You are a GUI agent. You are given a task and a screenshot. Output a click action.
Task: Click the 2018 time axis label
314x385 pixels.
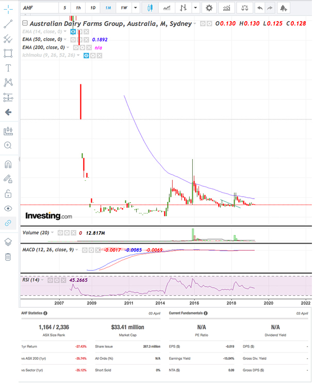[x=231, y=303]
